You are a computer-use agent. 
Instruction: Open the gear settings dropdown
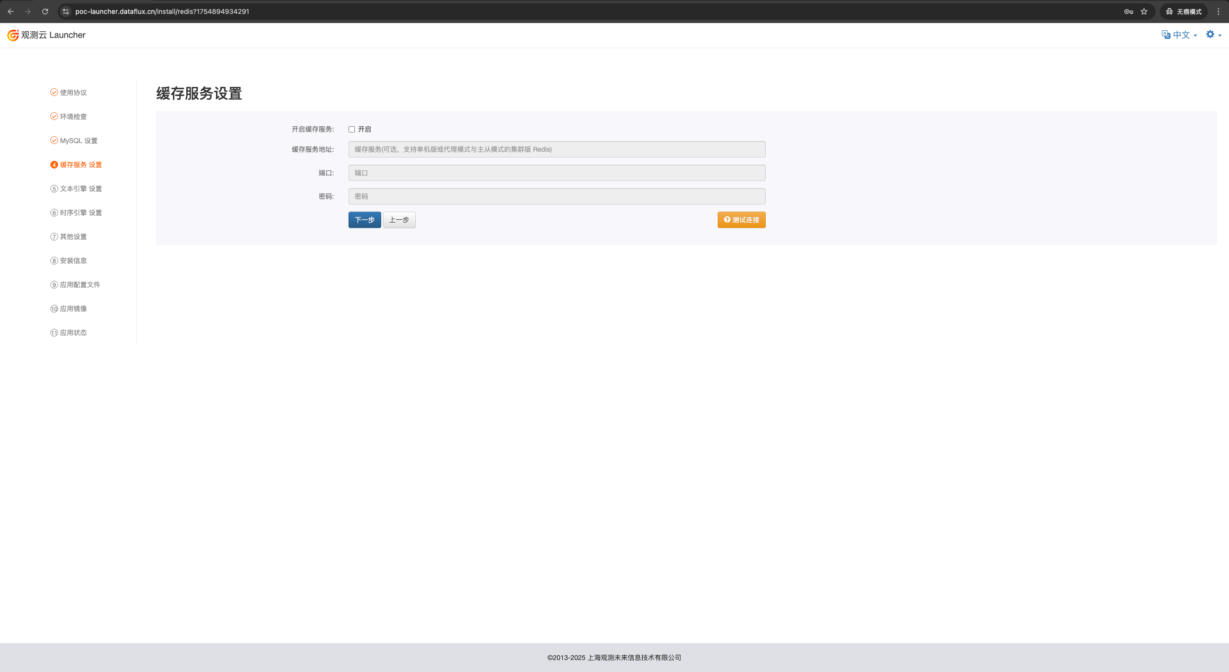pos(1212,34)
